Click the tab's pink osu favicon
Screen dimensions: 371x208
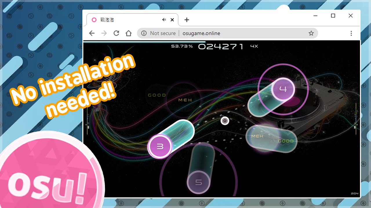click(94, 20)
